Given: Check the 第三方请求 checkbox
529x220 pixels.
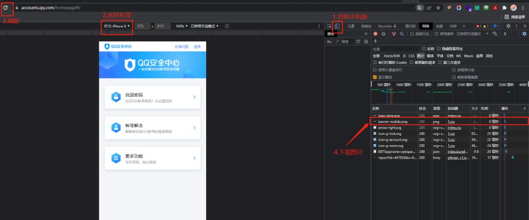Looking at the screenshot, I should click(x=440, y=62).
